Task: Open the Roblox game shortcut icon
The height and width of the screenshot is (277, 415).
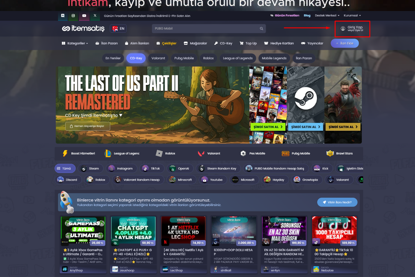Action: pos(159,153)
